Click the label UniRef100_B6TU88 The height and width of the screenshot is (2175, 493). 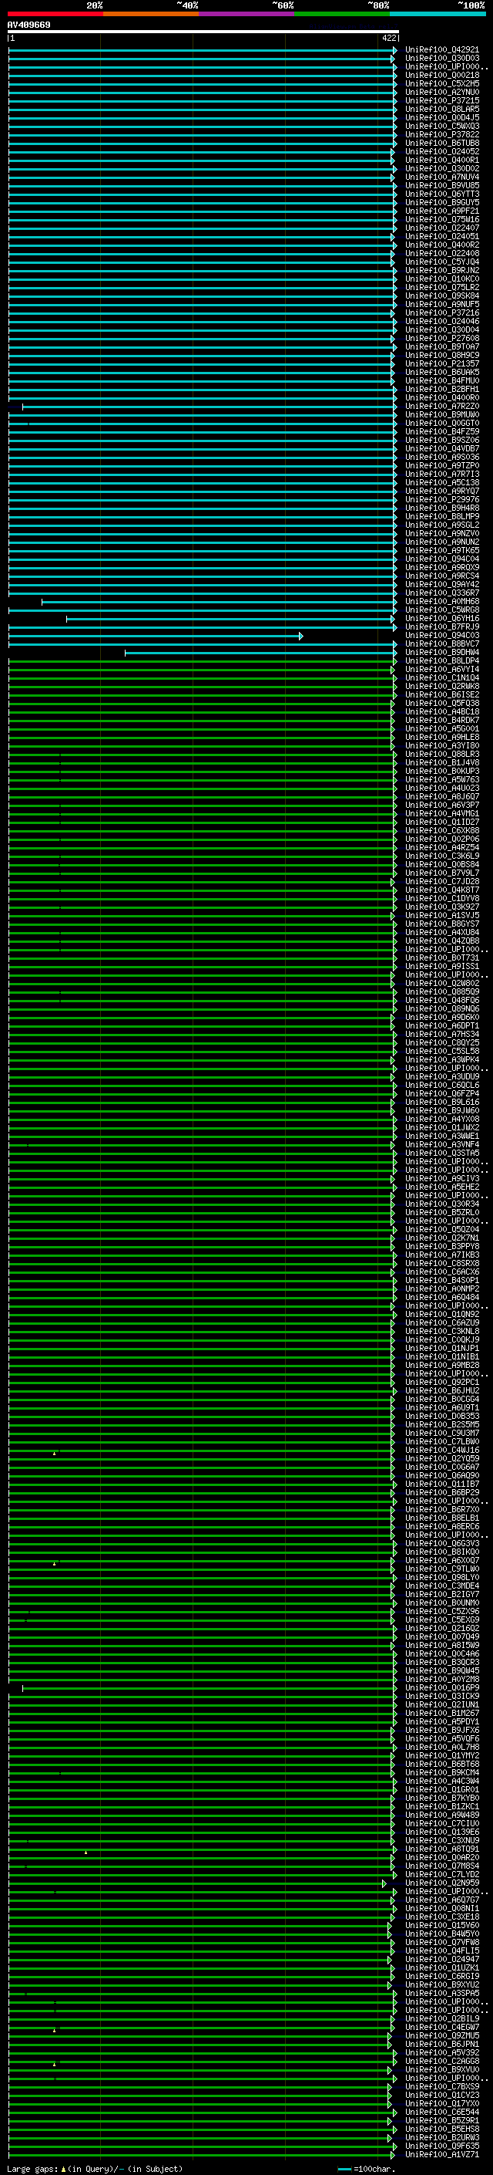click(x=442, y=143)
